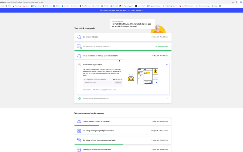Click Phil's avatar picture

click(x=158, y=29)
